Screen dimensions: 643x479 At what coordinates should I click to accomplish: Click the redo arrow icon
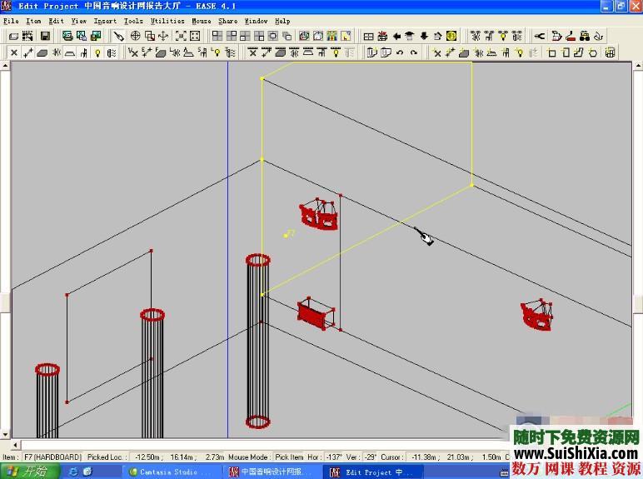[414, 52]
